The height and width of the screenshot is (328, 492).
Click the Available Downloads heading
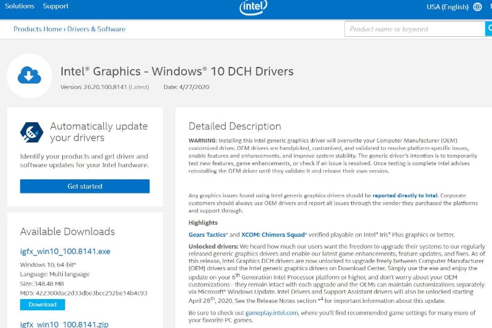68,232
